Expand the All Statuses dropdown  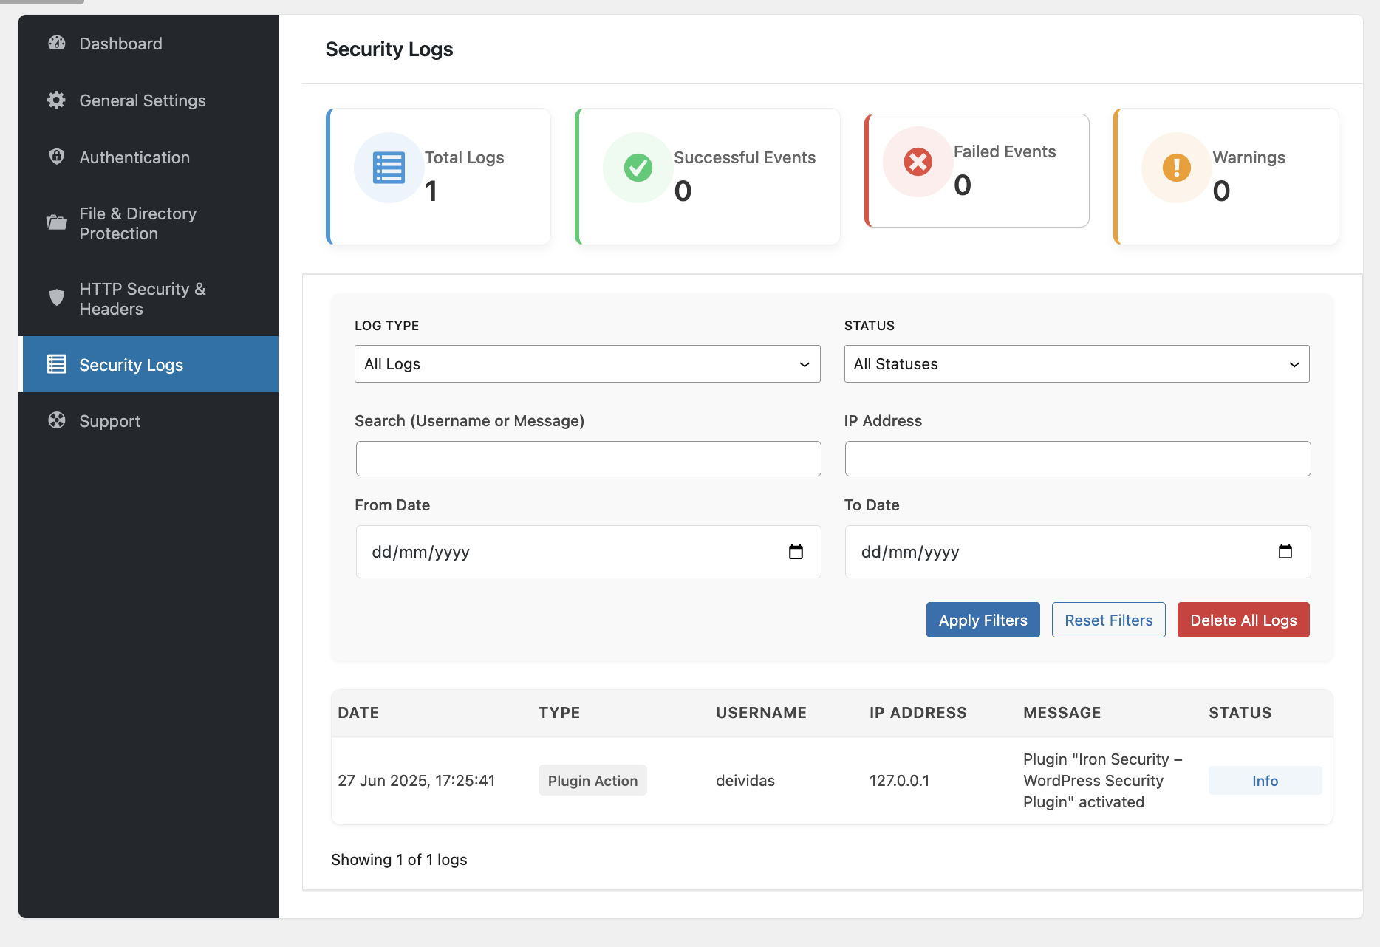[1076, 364]
